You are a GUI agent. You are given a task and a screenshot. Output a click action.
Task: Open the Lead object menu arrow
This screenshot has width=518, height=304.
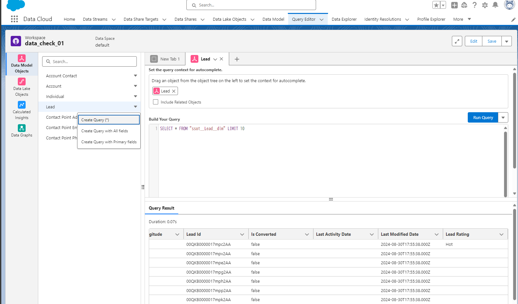135,107
